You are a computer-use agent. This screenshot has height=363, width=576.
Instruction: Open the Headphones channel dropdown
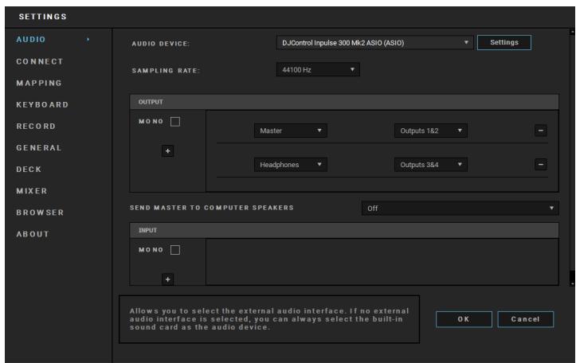291,165
